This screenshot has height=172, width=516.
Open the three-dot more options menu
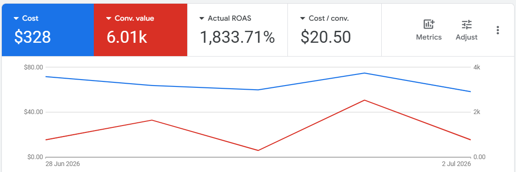[x=498, y=30]
